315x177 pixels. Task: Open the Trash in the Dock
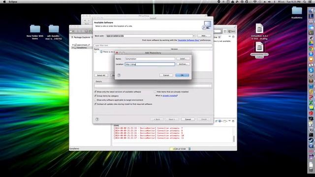point(311,170)
